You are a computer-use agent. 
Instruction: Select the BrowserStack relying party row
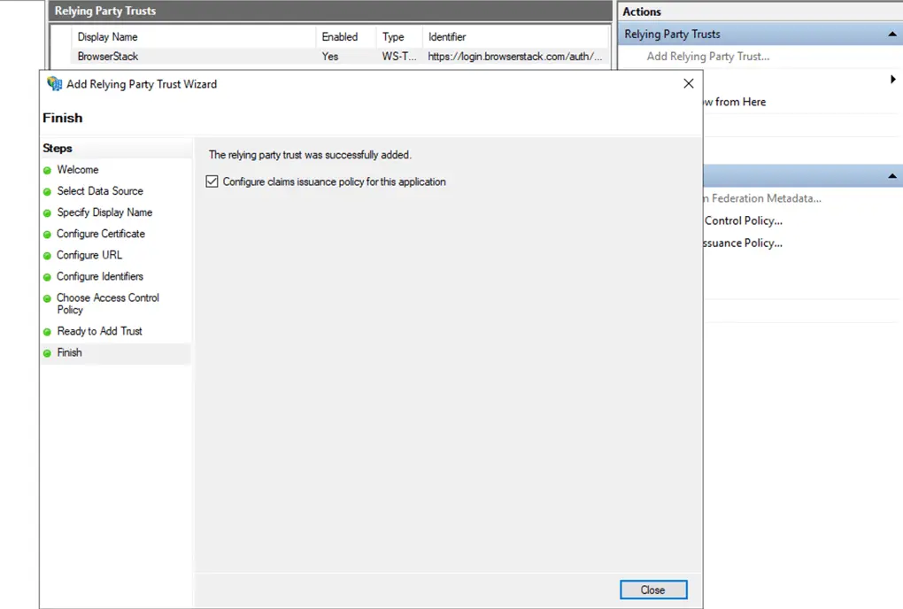[108, 57]
